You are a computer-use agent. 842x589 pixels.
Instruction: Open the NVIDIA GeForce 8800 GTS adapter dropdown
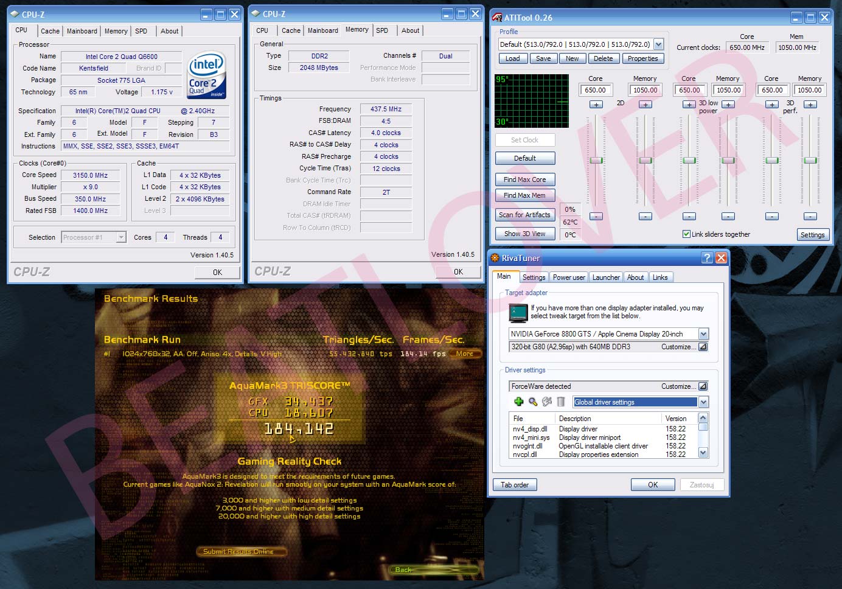(704, 334)
